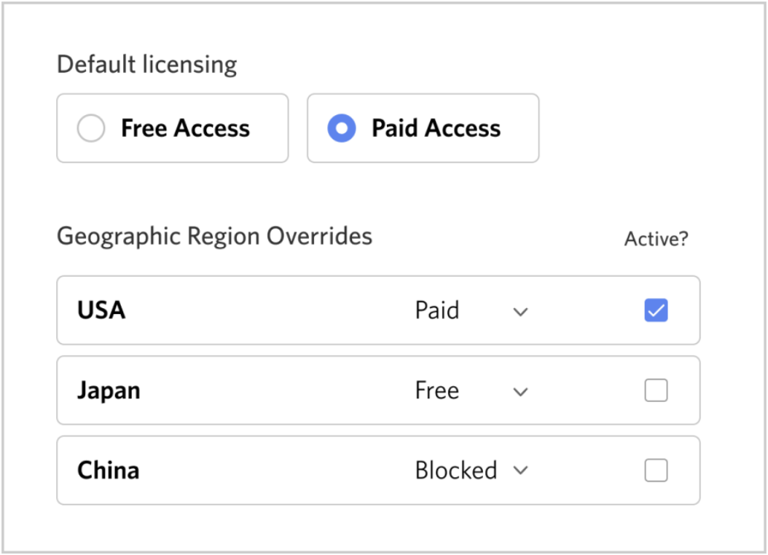768x555 pixels.
Task: Select the Free Access radio button
Action: click(x=91, y=129)
